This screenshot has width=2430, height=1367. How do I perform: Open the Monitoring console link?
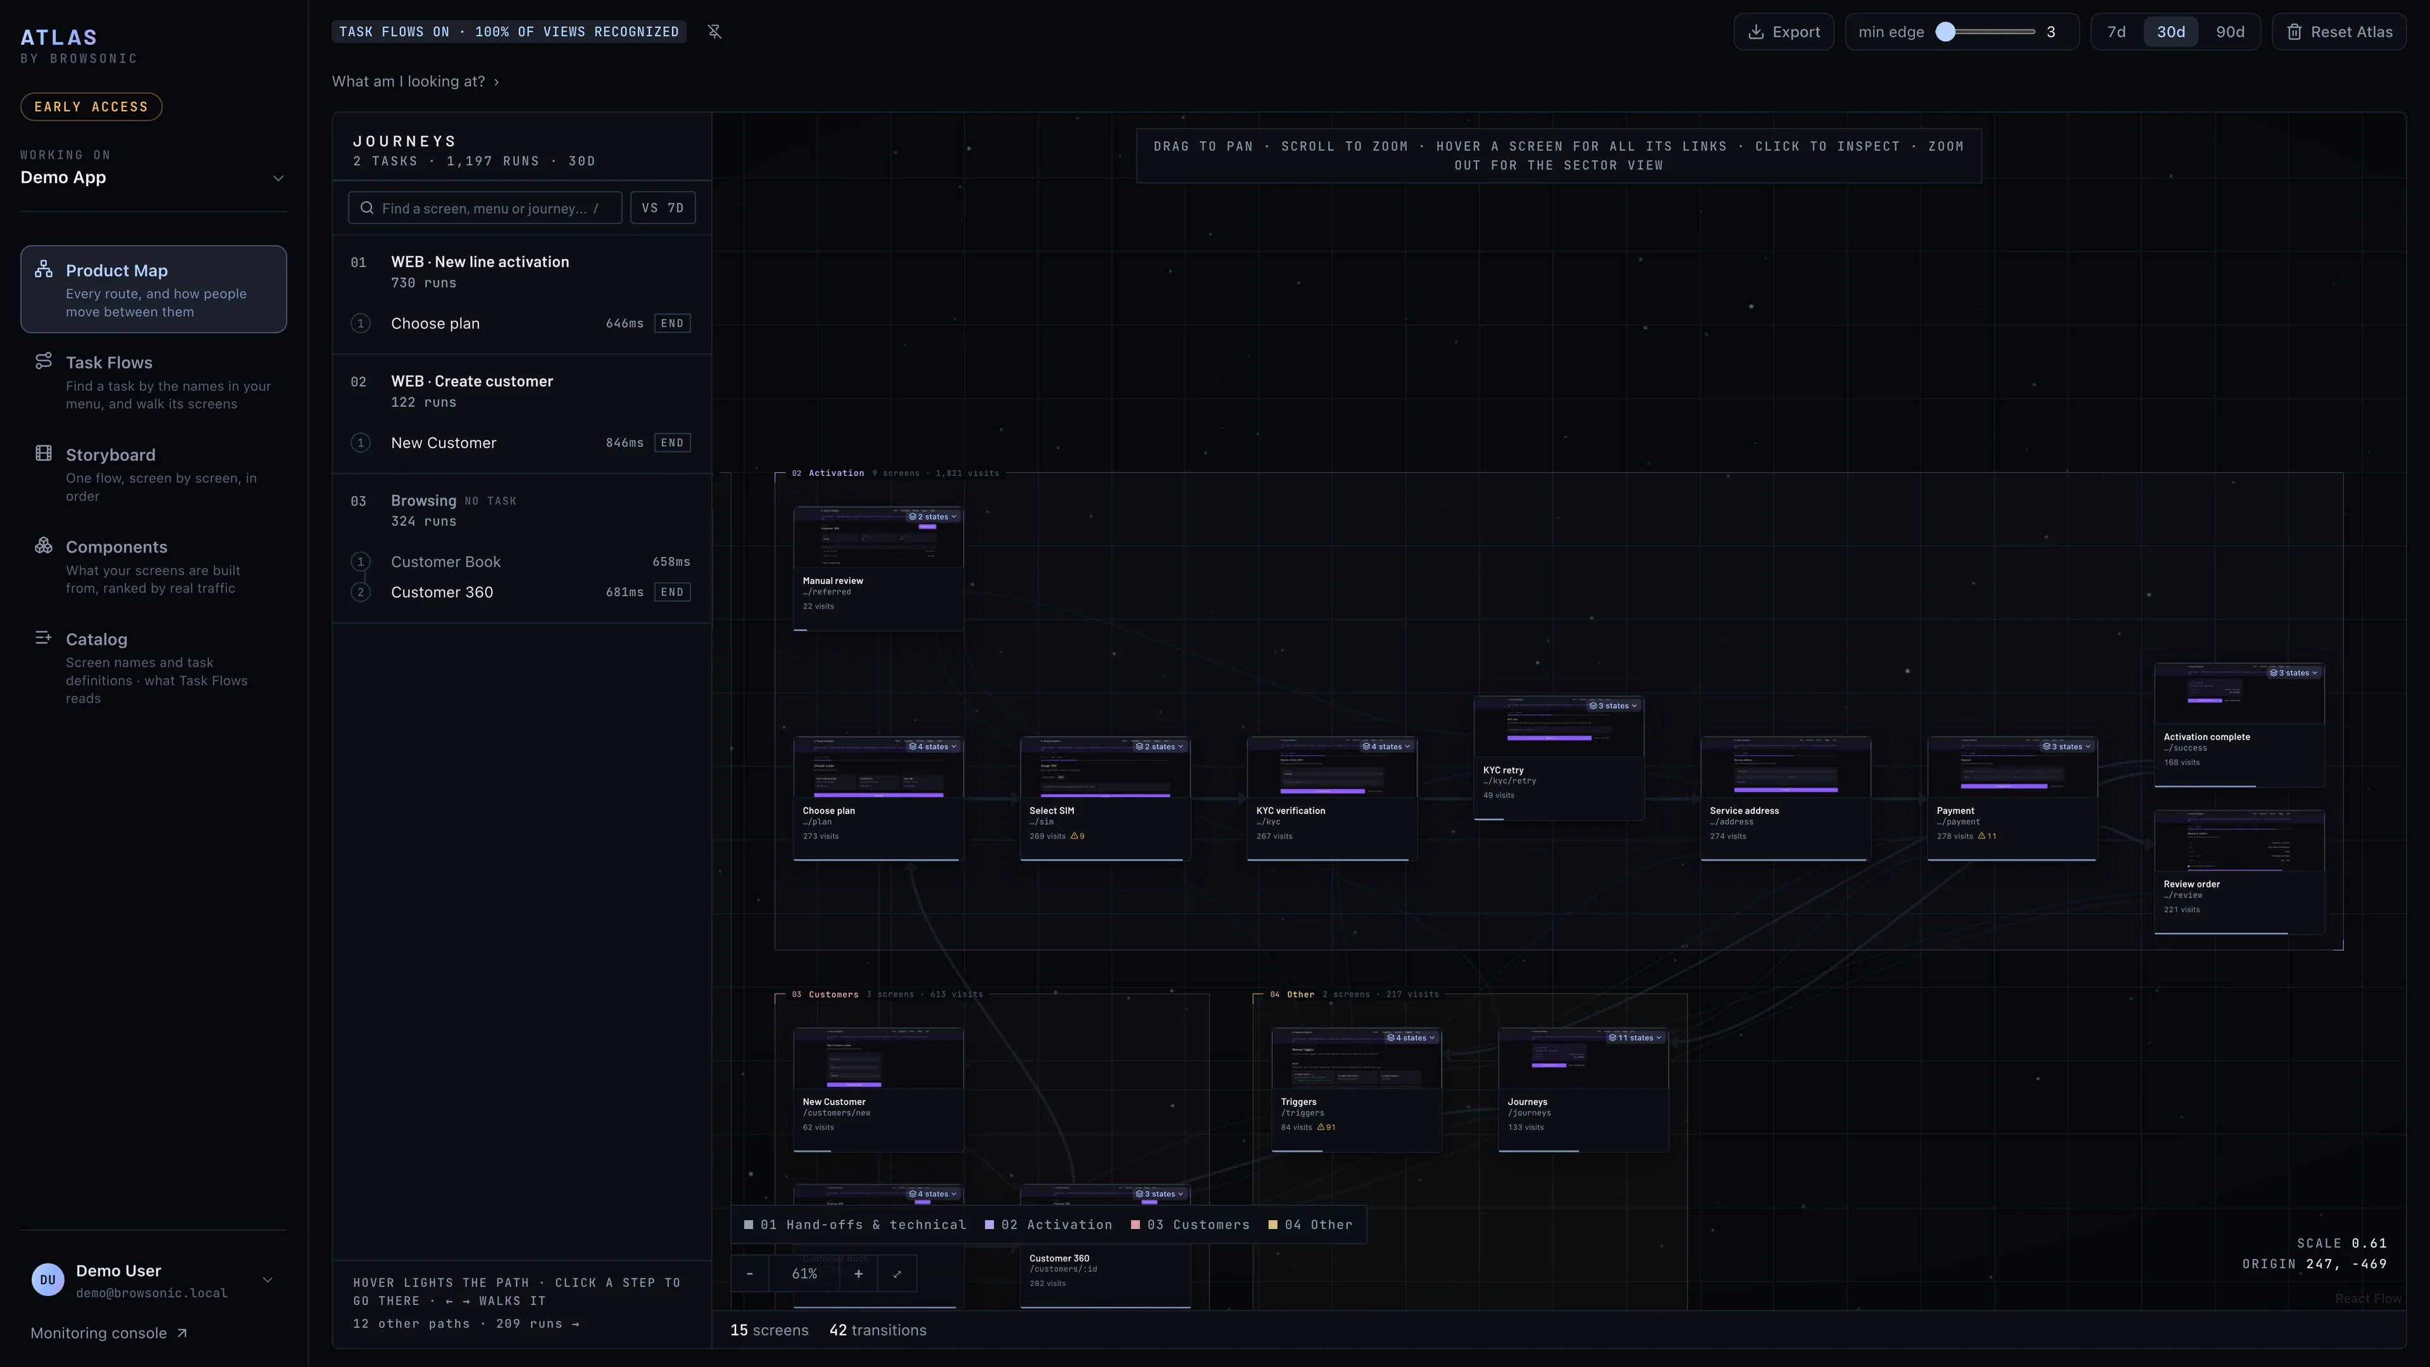click(108, 1333)
